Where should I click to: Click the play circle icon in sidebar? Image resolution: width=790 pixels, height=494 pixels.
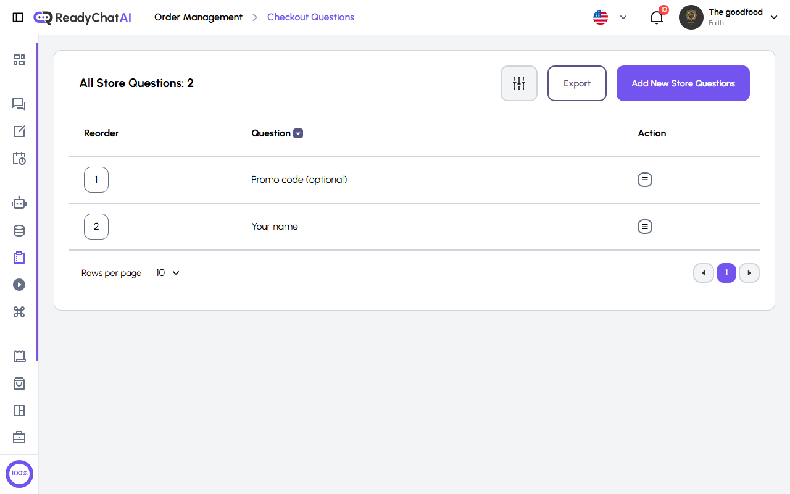pyautogui.click(x=19, y=285)
